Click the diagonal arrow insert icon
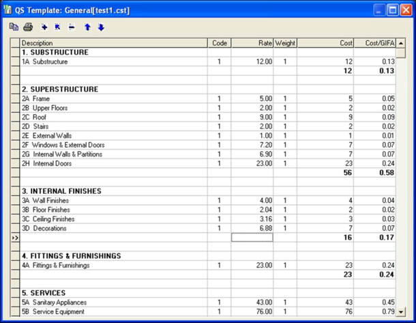The image size is (416, 323). tap(58, 27)
